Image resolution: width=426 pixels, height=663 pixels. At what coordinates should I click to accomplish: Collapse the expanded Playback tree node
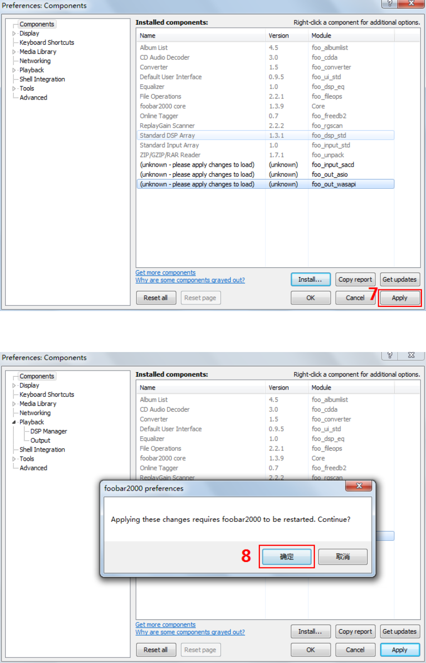(14, 422)
